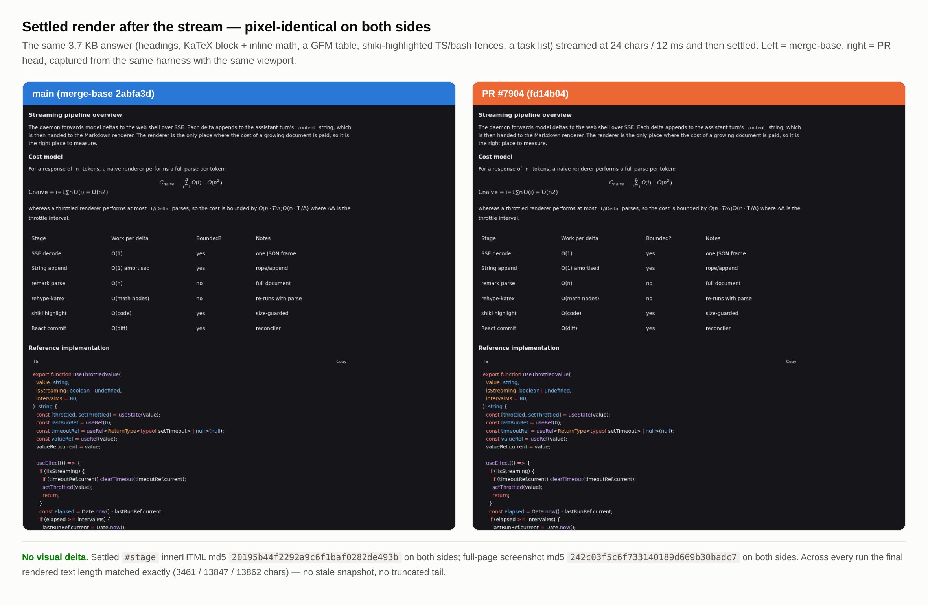Click the innerHTML md5 hash starting with 20195b44
928x605 pixels.
[315, 557]
